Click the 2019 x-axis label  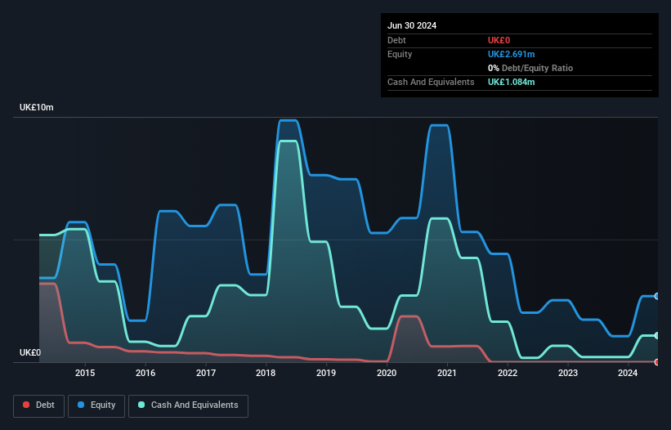pyautogui.click(x=326, y=373)
